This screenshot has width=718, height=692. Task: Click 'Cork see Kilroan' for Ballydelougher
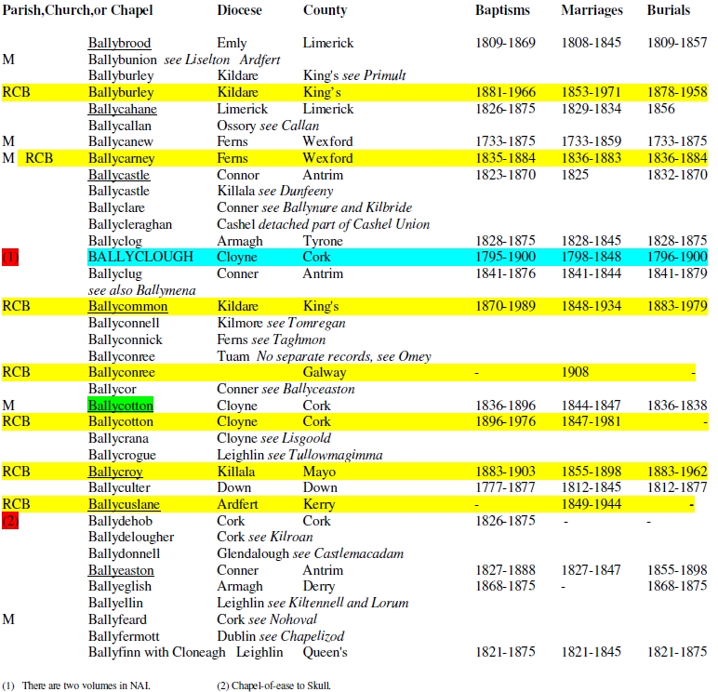pos(265,537)
